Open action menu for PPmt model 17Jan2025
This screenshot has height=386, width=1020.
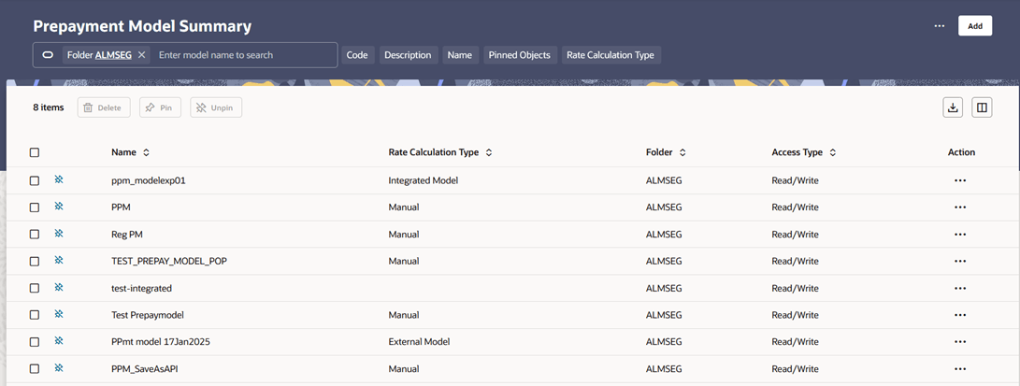click(x=960, y=342)
